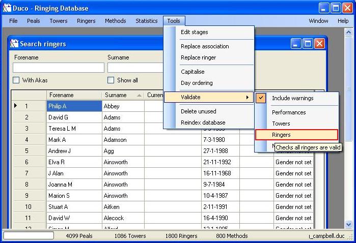Choose Reindex database from Tools menu
The width and height of the screenshot is (356, 243).
tap(203, 123)
